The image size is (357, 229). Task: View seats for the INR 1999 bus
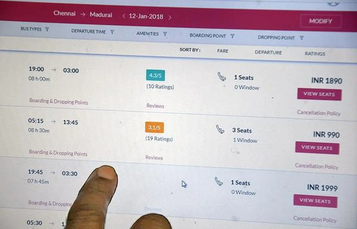coord(315,201)
